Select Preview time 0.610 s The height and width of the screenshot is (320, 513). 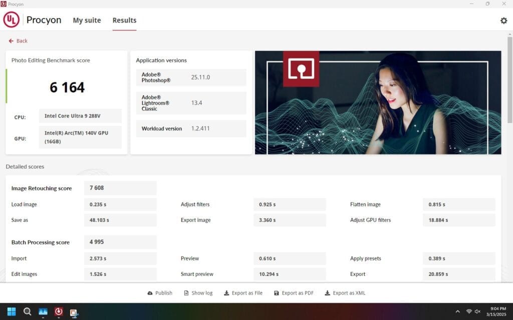[290, 258]
